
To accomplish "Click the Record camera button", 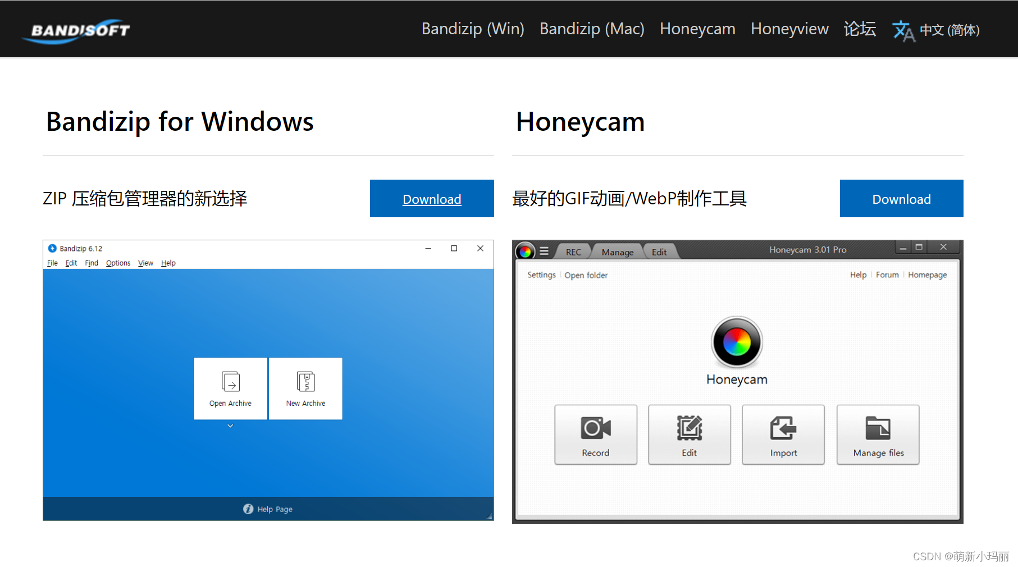I will [x=596, y=435].
